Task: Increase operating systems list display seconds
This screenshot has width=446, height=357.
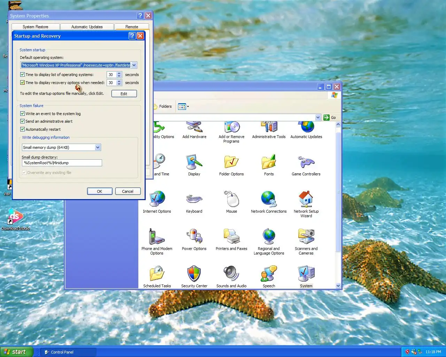Action: pyautogui.click(x=119, y=73)
